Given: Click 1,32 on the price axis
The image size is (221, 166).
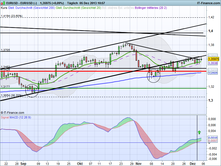Looking at the screenshot, I should click(x=211, y=87).
